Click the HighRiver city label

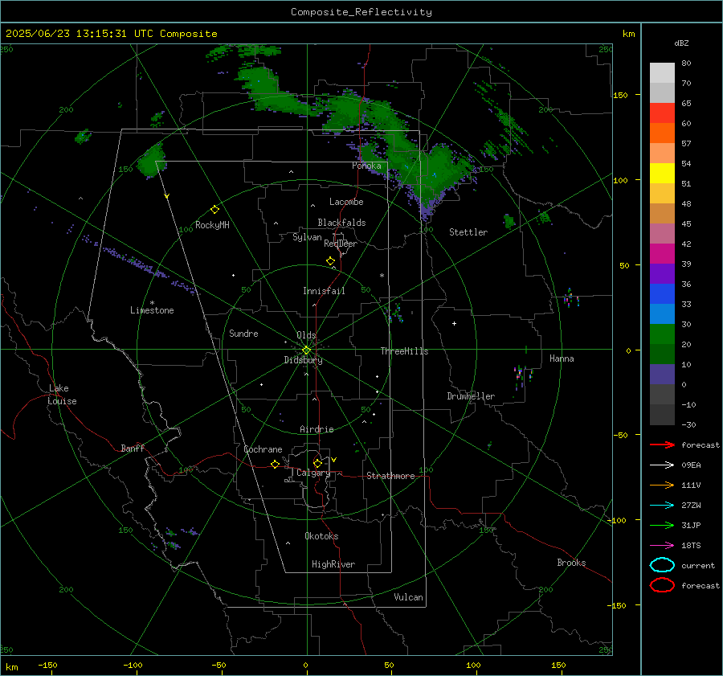point(333,564)
